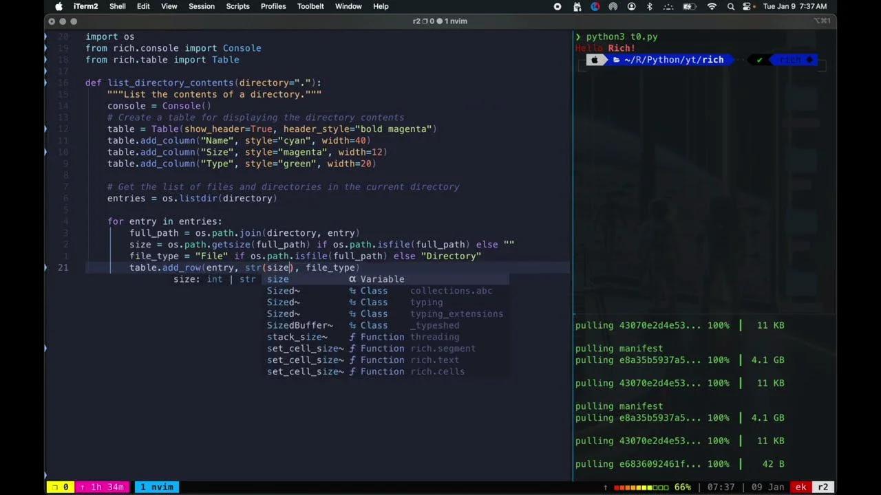
Task: Click the folder icon in the ~/R/Python/yt/rich prompt
Action: (x=616, y=60)
